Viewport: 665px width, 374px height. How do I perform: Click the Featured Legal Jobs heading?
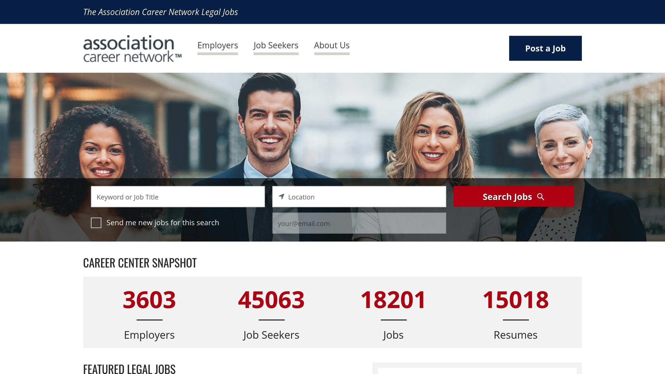click(x=129, y=369)
